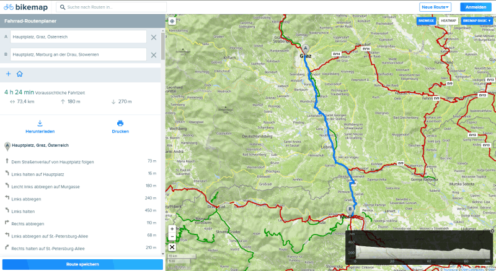The width and height of the screenshot is (496, 271).
Task: Enter fullscreen map mode
Action: click(x=172, y=246)
